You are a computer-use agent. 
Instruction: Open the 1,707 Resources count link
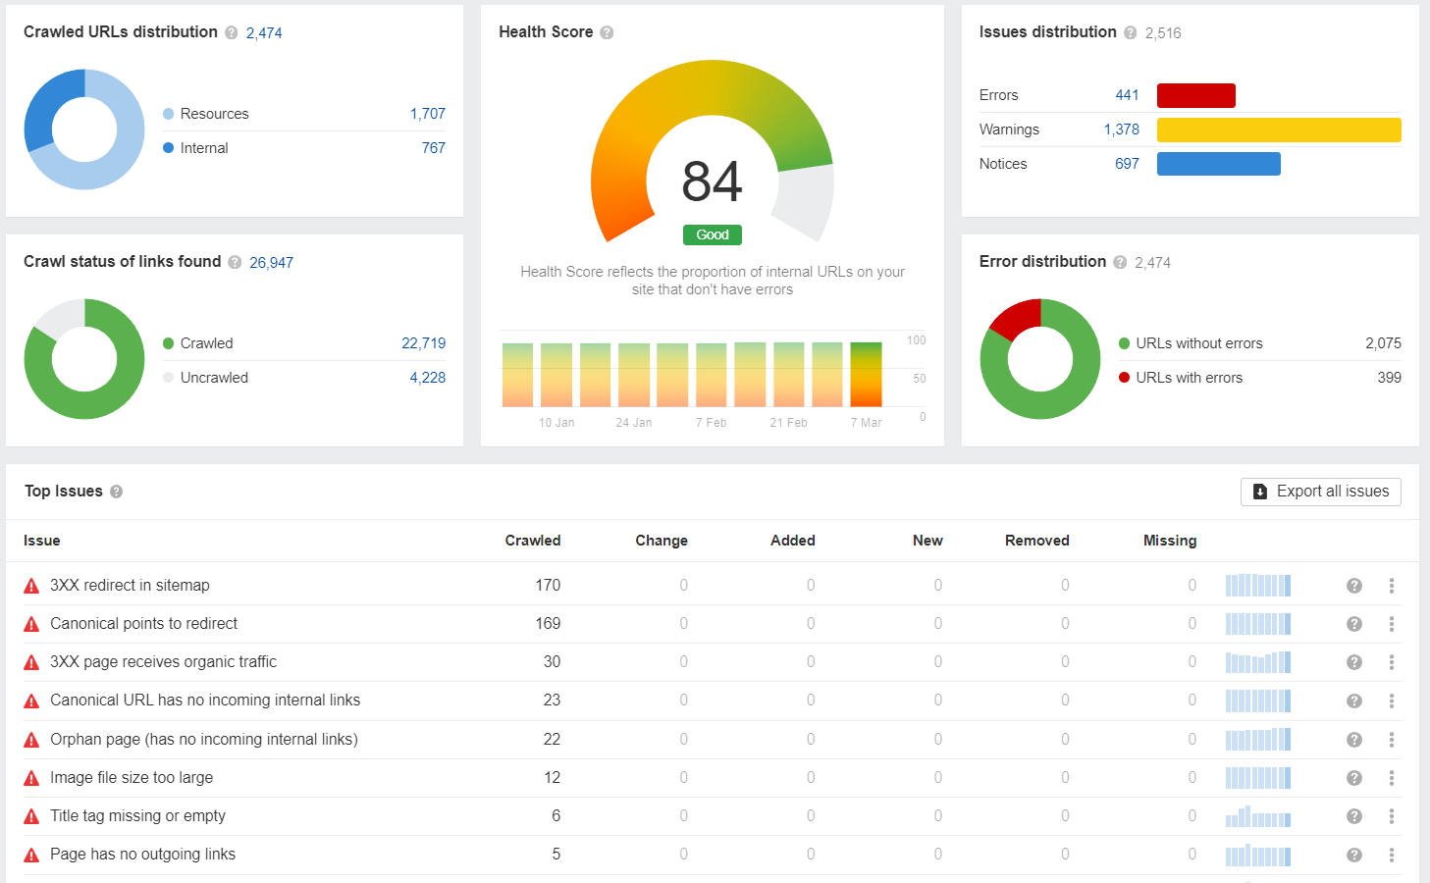click(428, 114)
